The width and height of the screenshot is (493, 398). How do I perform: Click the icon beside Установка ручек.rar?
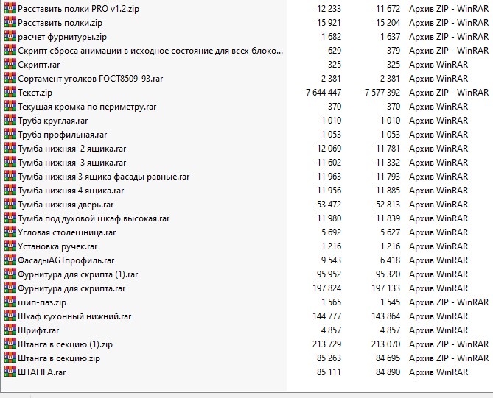pyautogui.click(x=10, y=246)
